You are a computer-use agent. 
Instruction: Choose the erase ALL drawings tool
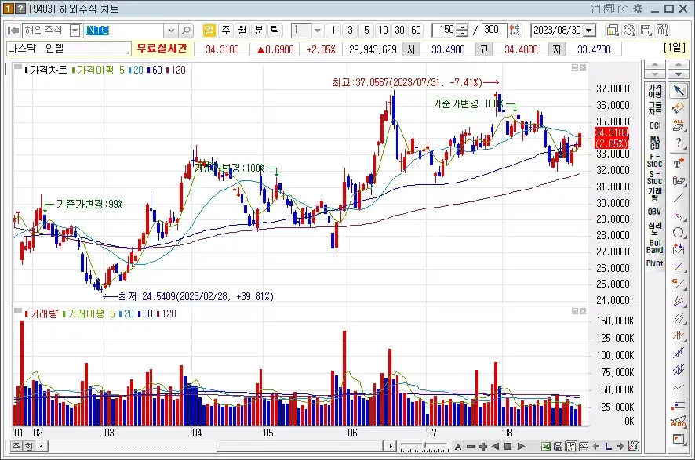tap(679, 125)
